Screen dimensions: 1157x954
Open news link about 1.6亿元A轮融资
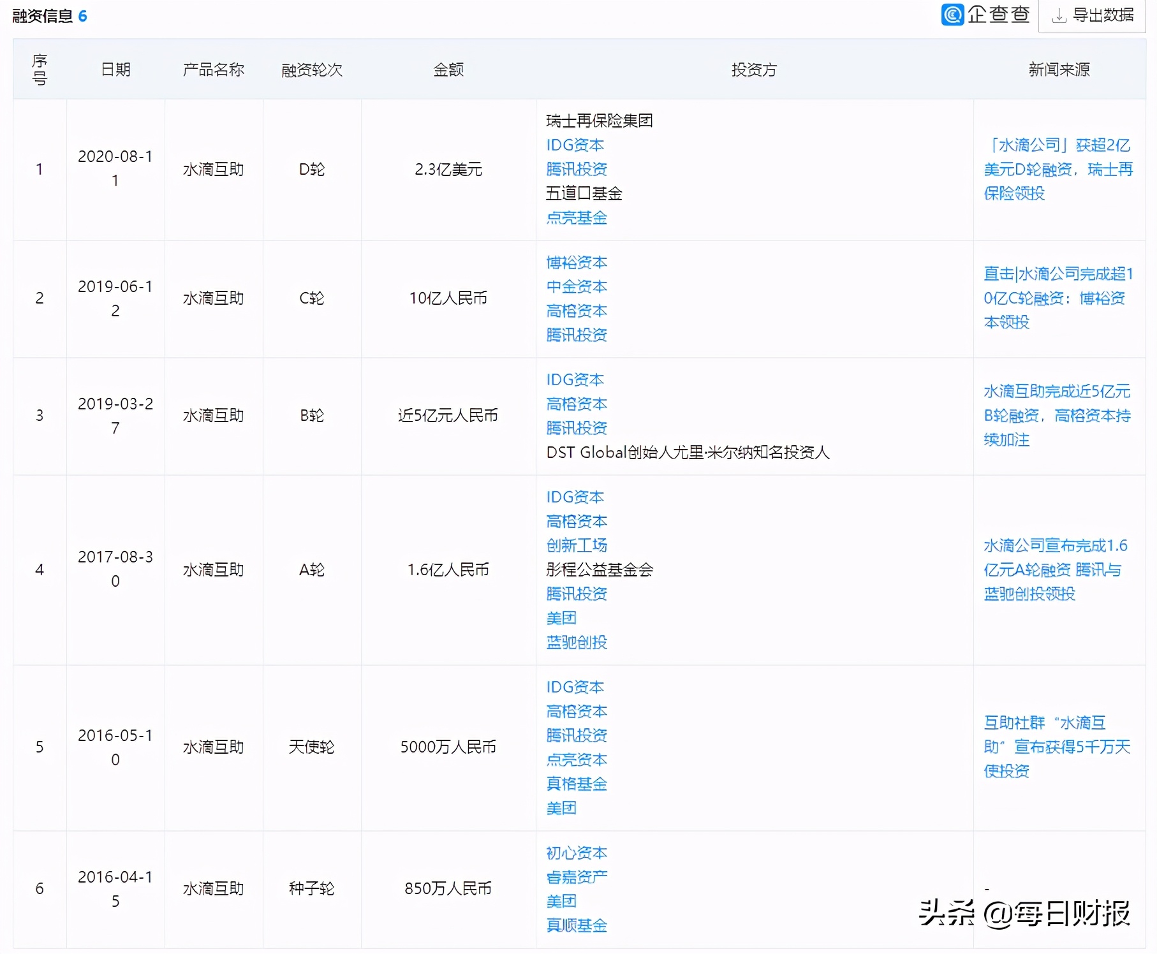pyautogui.click(x=1056, y=569)
